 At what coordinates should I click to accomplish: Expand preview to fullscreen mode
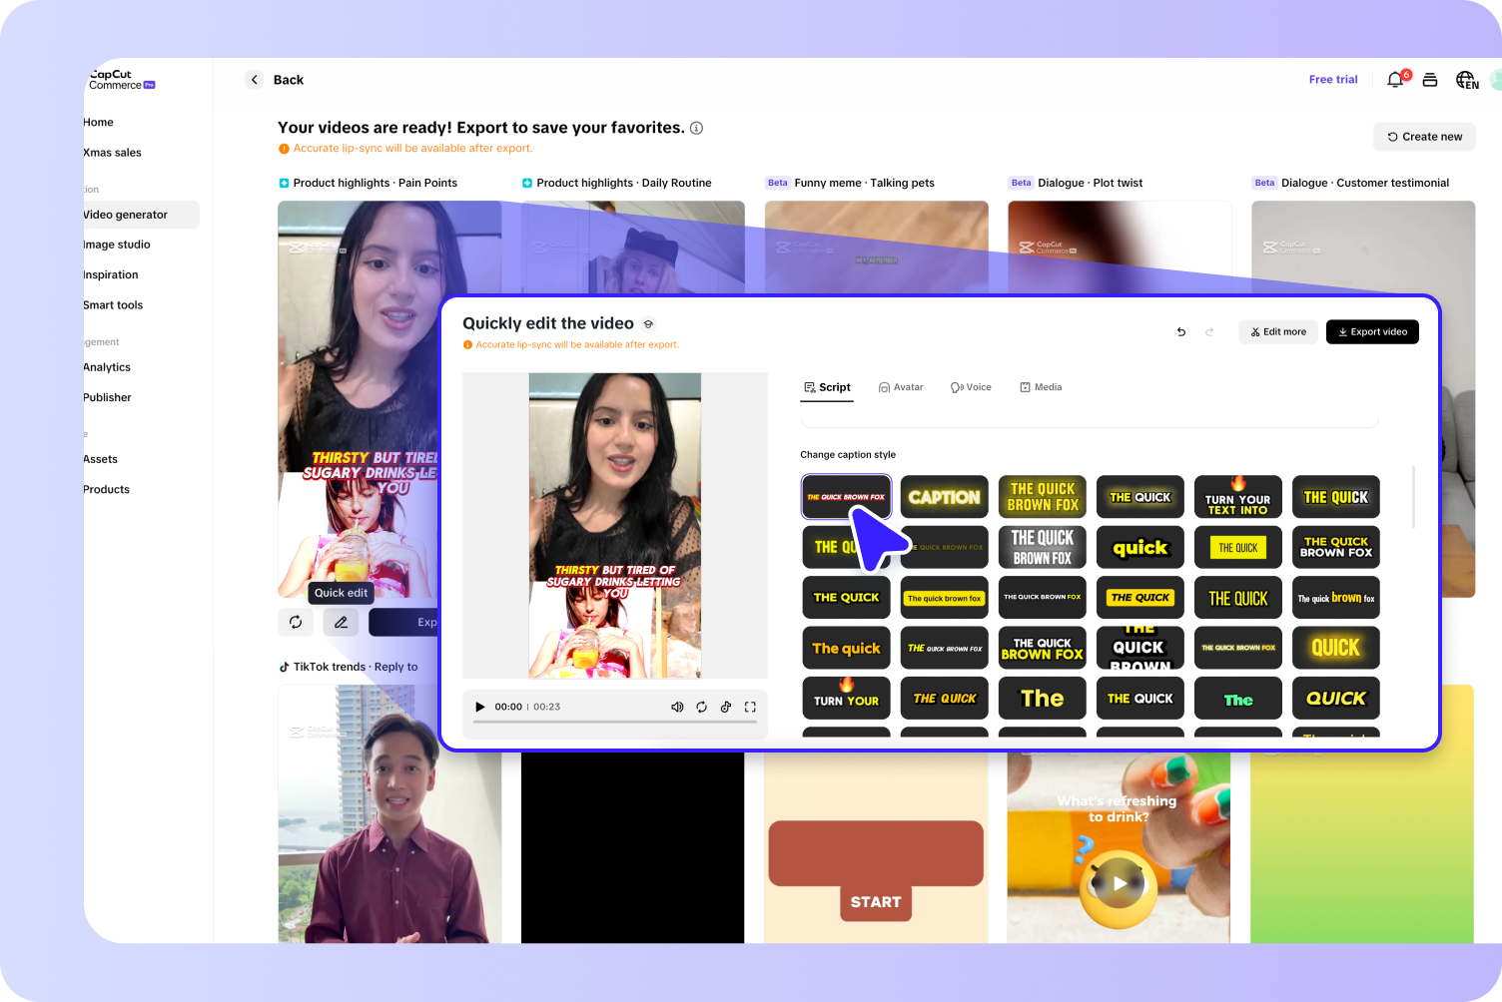pyautogui.click(x=750, y=707)
